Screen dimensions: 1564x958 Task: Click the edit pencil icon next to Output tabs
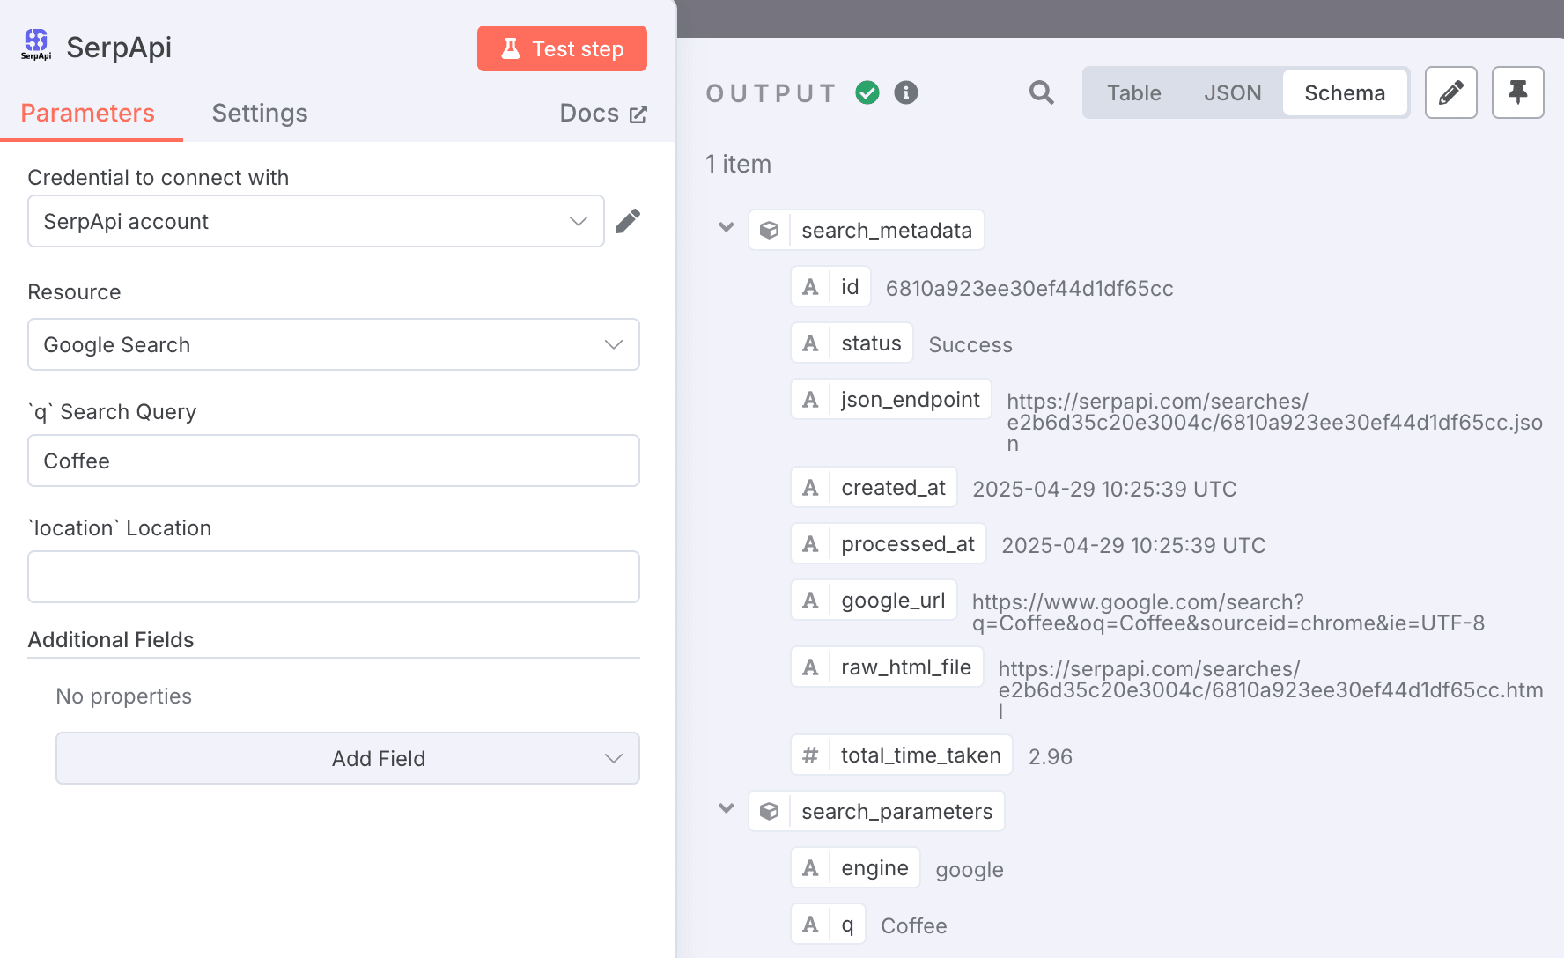(x=1450, y=92)
